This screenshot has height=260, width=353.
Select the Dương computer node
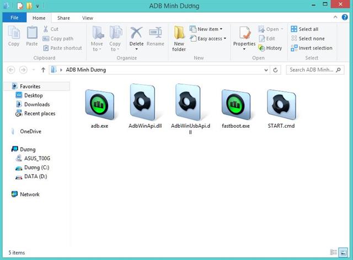pyautogui.click(x=23, y=149)
